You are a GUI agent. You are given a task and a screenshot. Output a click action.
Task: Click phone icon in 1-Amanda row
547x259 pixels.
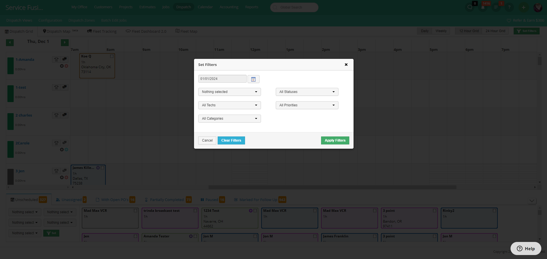coord(56,59)
